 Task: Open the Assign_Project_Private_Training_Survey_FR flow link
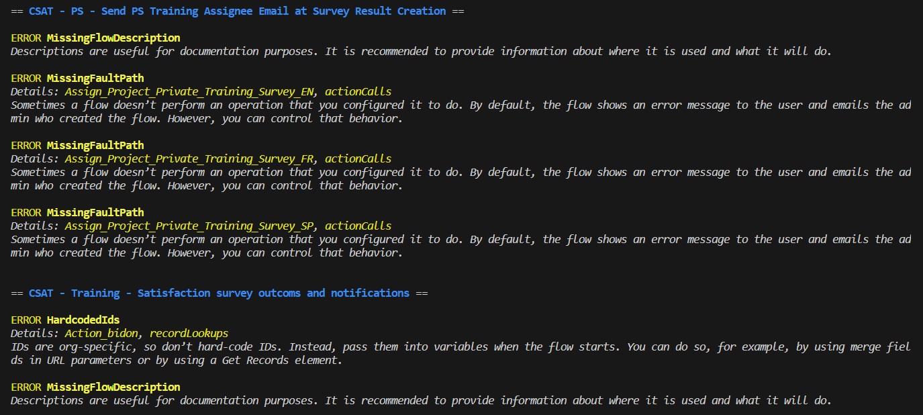[x=189, y=158]
